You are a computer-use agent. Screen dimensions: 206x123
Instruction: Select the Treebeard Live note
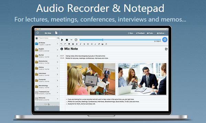47,93
